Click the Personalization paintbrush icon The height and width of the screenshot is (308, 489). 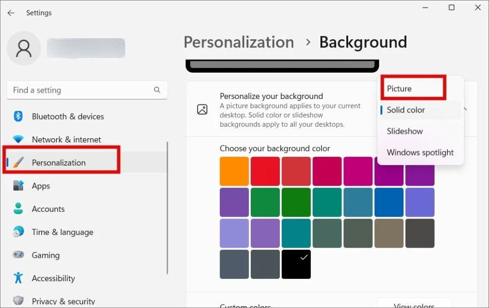(18, 162)
